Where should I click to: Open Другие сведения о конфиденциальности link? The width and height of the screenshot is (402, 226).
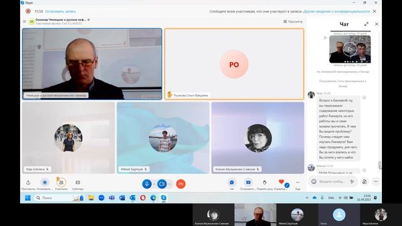pos(337,11)
